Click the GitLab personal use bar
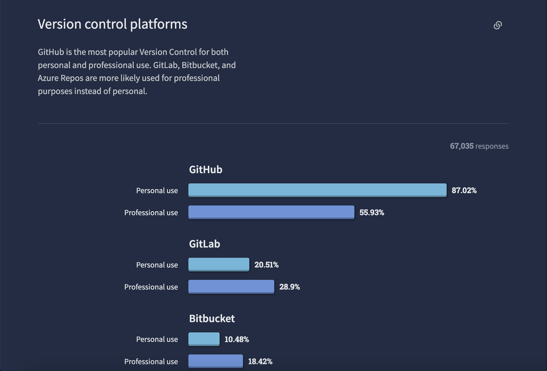Image resolution: width=547 pixels, height=371 pixels. click(x=219, y=264)
